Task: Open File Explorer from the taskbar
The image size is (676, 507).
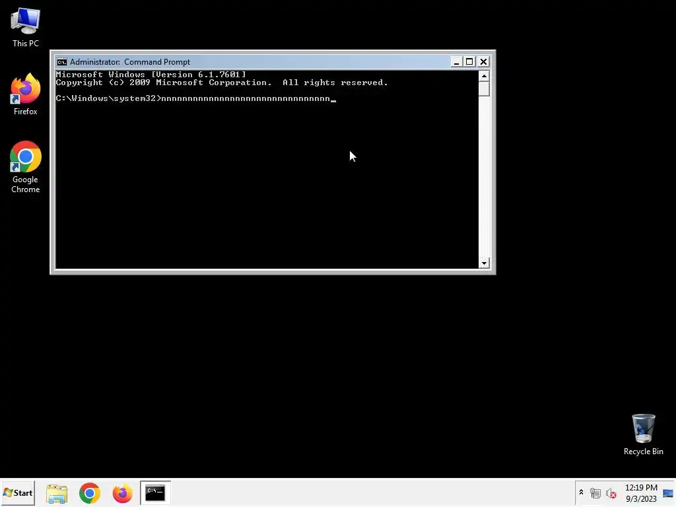Action: pos(57,493)
